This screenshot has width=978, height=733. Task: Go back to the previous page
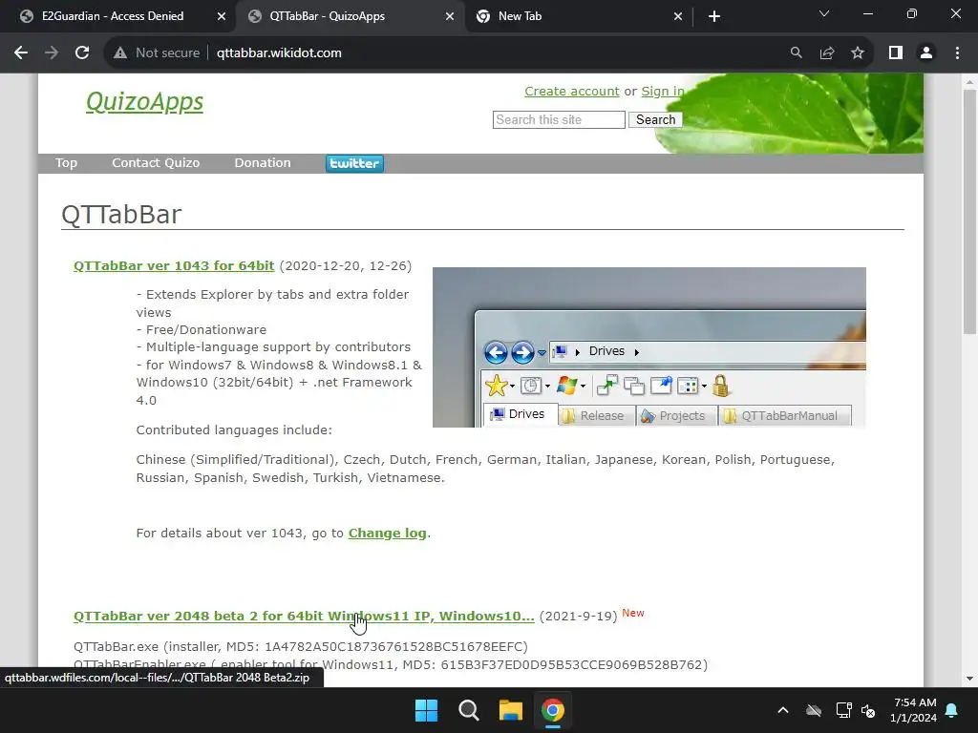21,53
